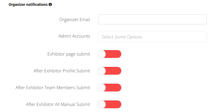Click the Organizer notifications info icon
The width and height of the screenshot is (212, 112).
(50, 4)
